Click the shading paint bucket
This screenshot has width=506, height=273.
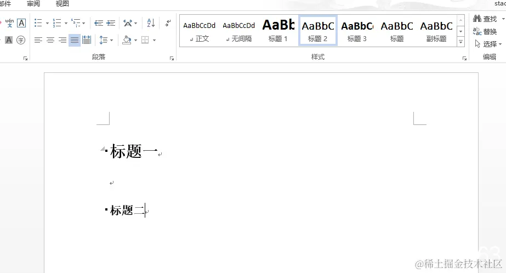(127, 40)
